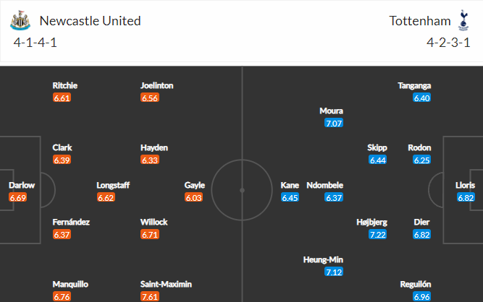The width and height of the screenshot is (483, 302).
Task: Select Saint-Maximin's 7.61 rating badge
Action: (x=150, y=297)
